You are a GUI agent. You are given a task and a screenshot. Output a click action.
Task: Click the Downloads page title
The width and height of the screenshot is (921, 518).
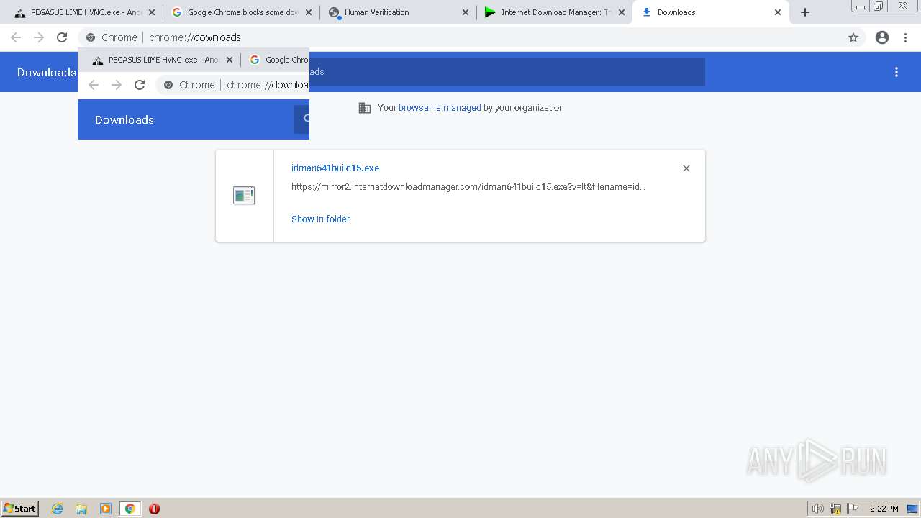47,72
